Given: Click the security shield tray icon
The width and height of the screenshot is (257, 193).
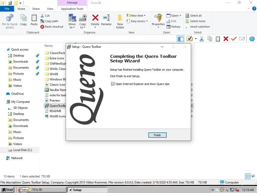Looking at the screenshot, I should tap(222, 190).
